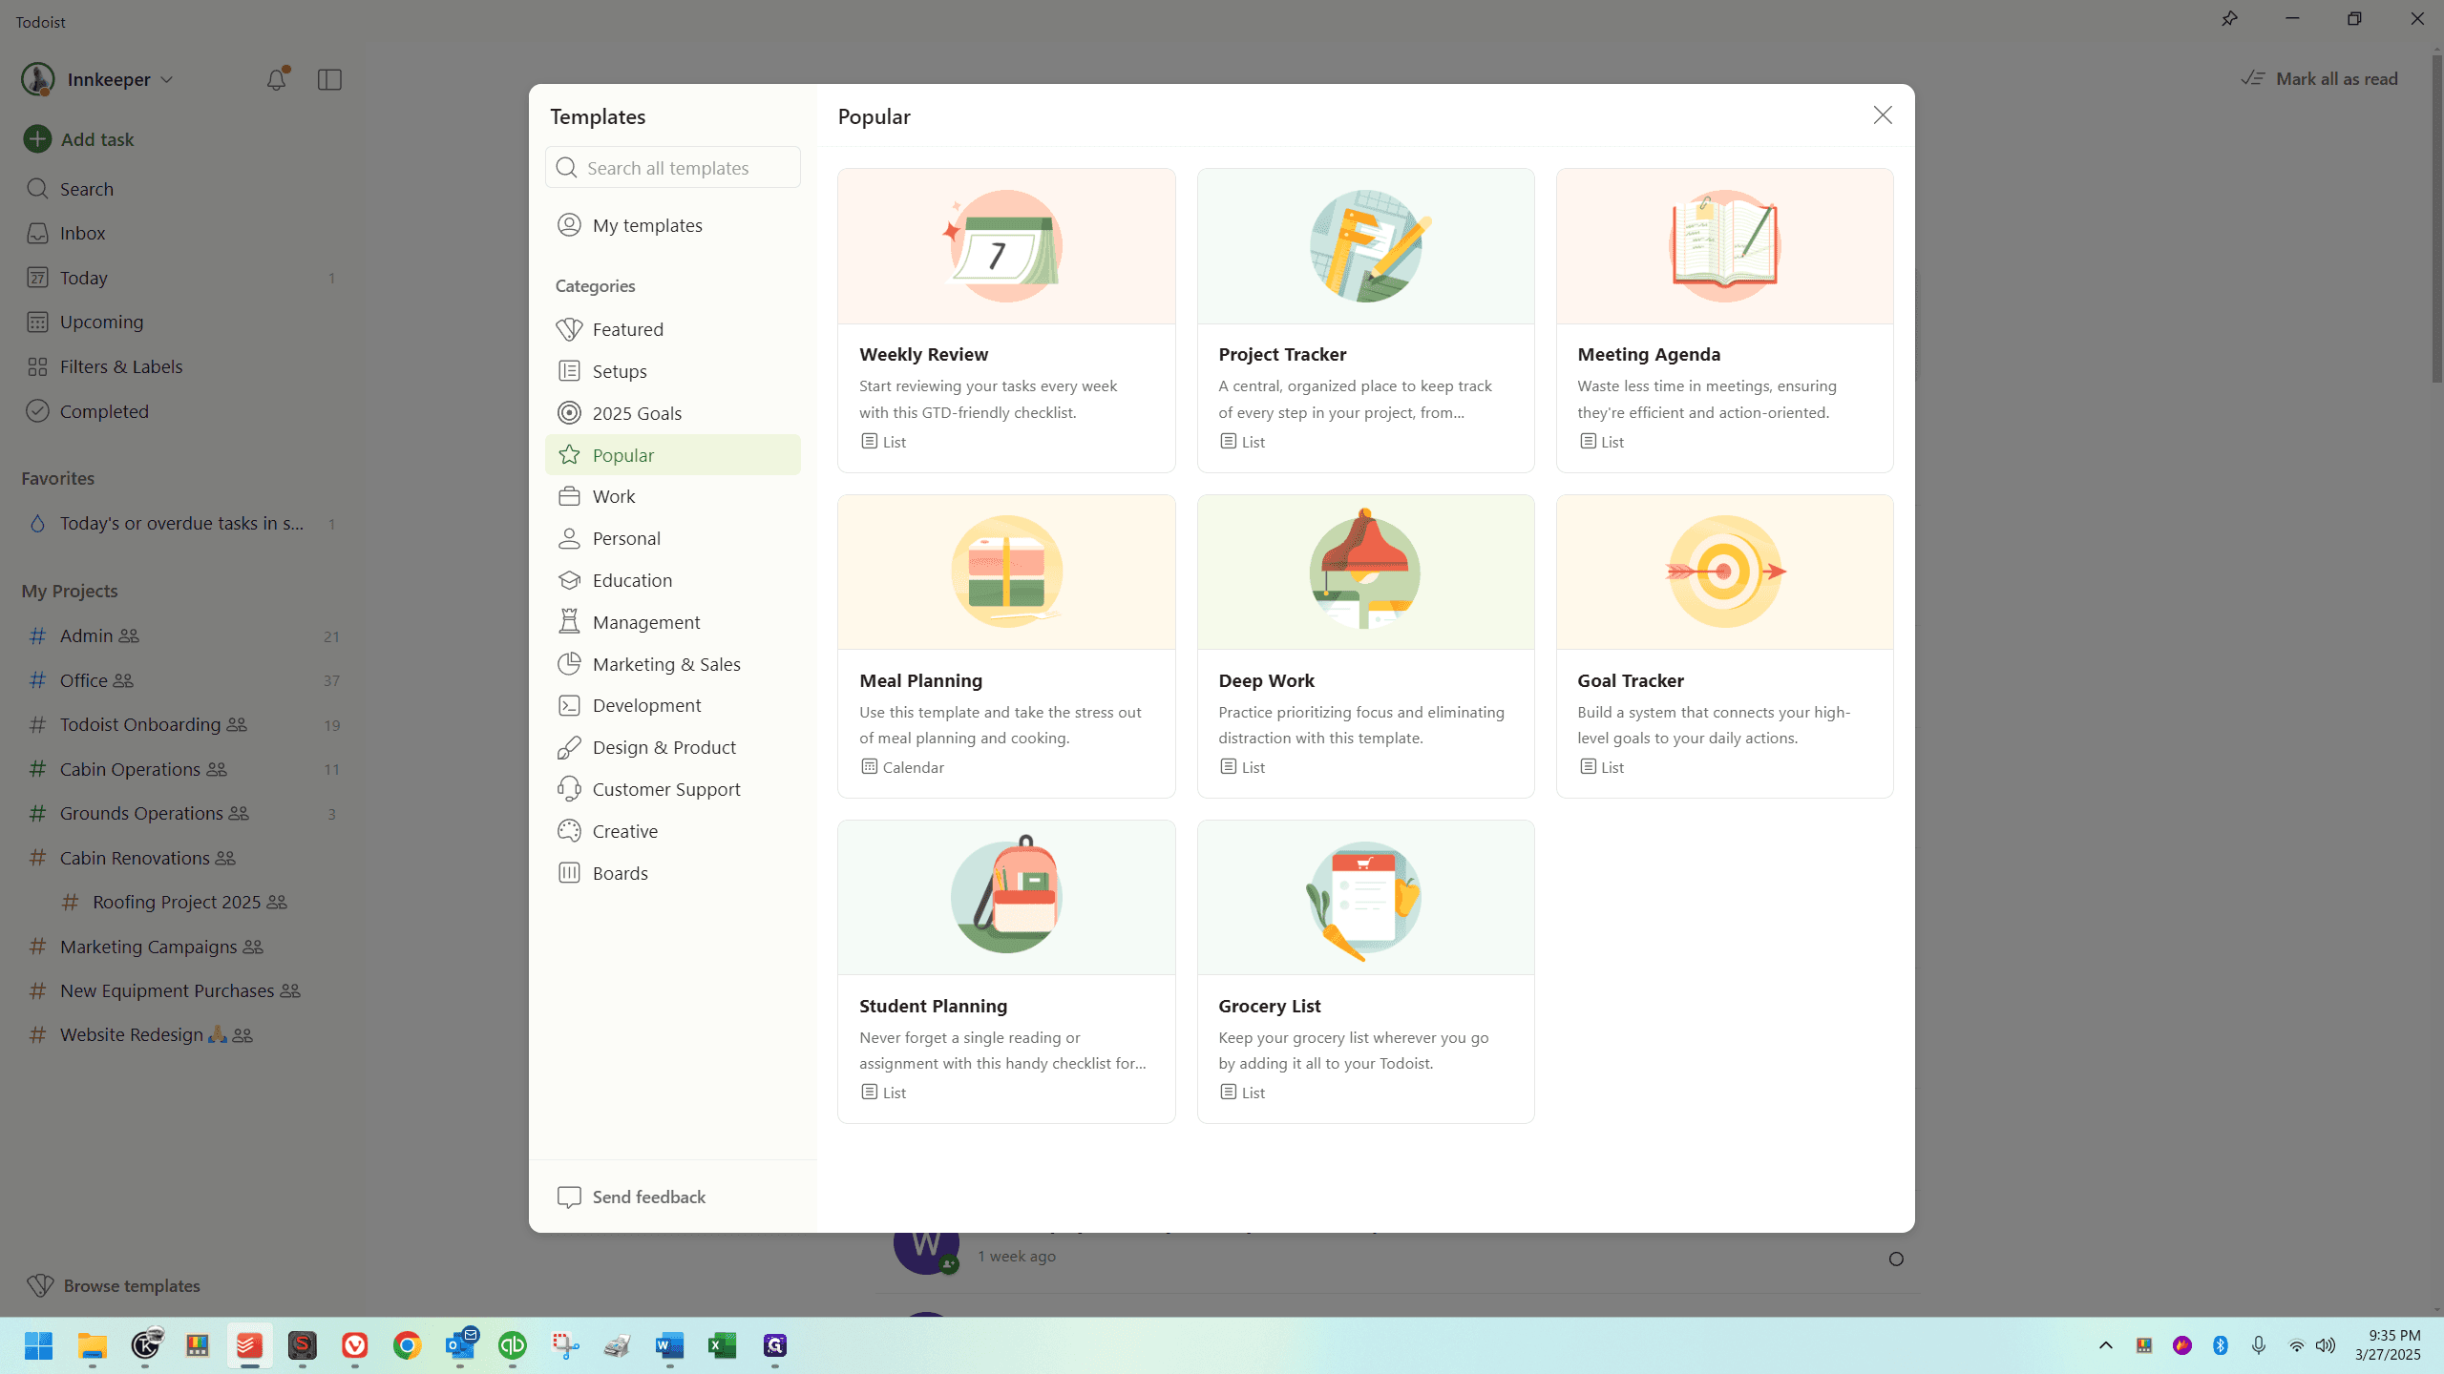The image size is (2444, 1374).
Task: Click the 2025 Goals target icon
Action: pos(569,413)
